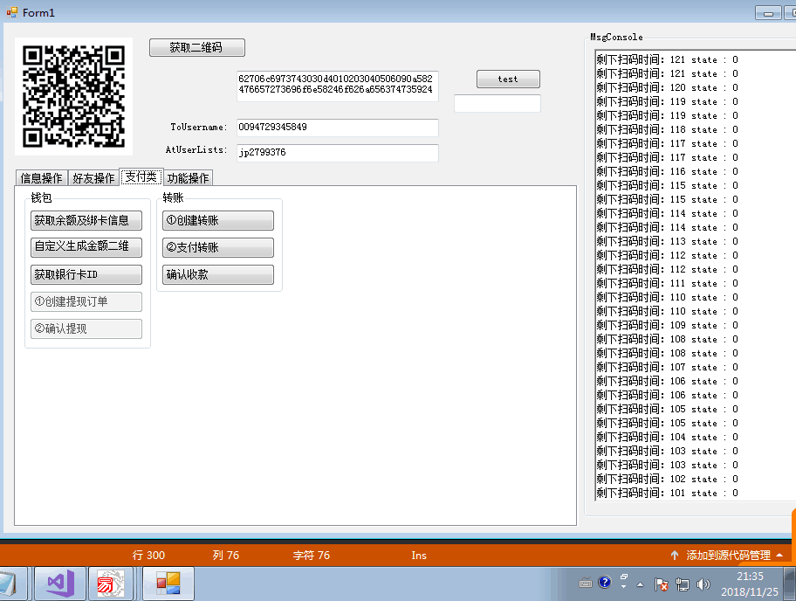Click the Action Center flag icon
796x601 pixels.
[661, 584]
